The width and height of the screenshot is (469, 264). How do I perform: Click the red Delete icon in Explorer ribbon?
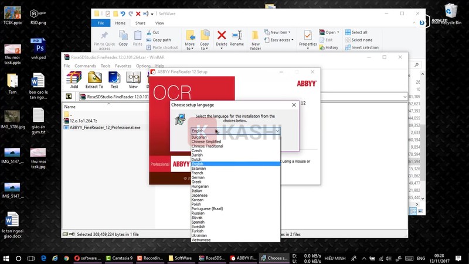[222, 38]
